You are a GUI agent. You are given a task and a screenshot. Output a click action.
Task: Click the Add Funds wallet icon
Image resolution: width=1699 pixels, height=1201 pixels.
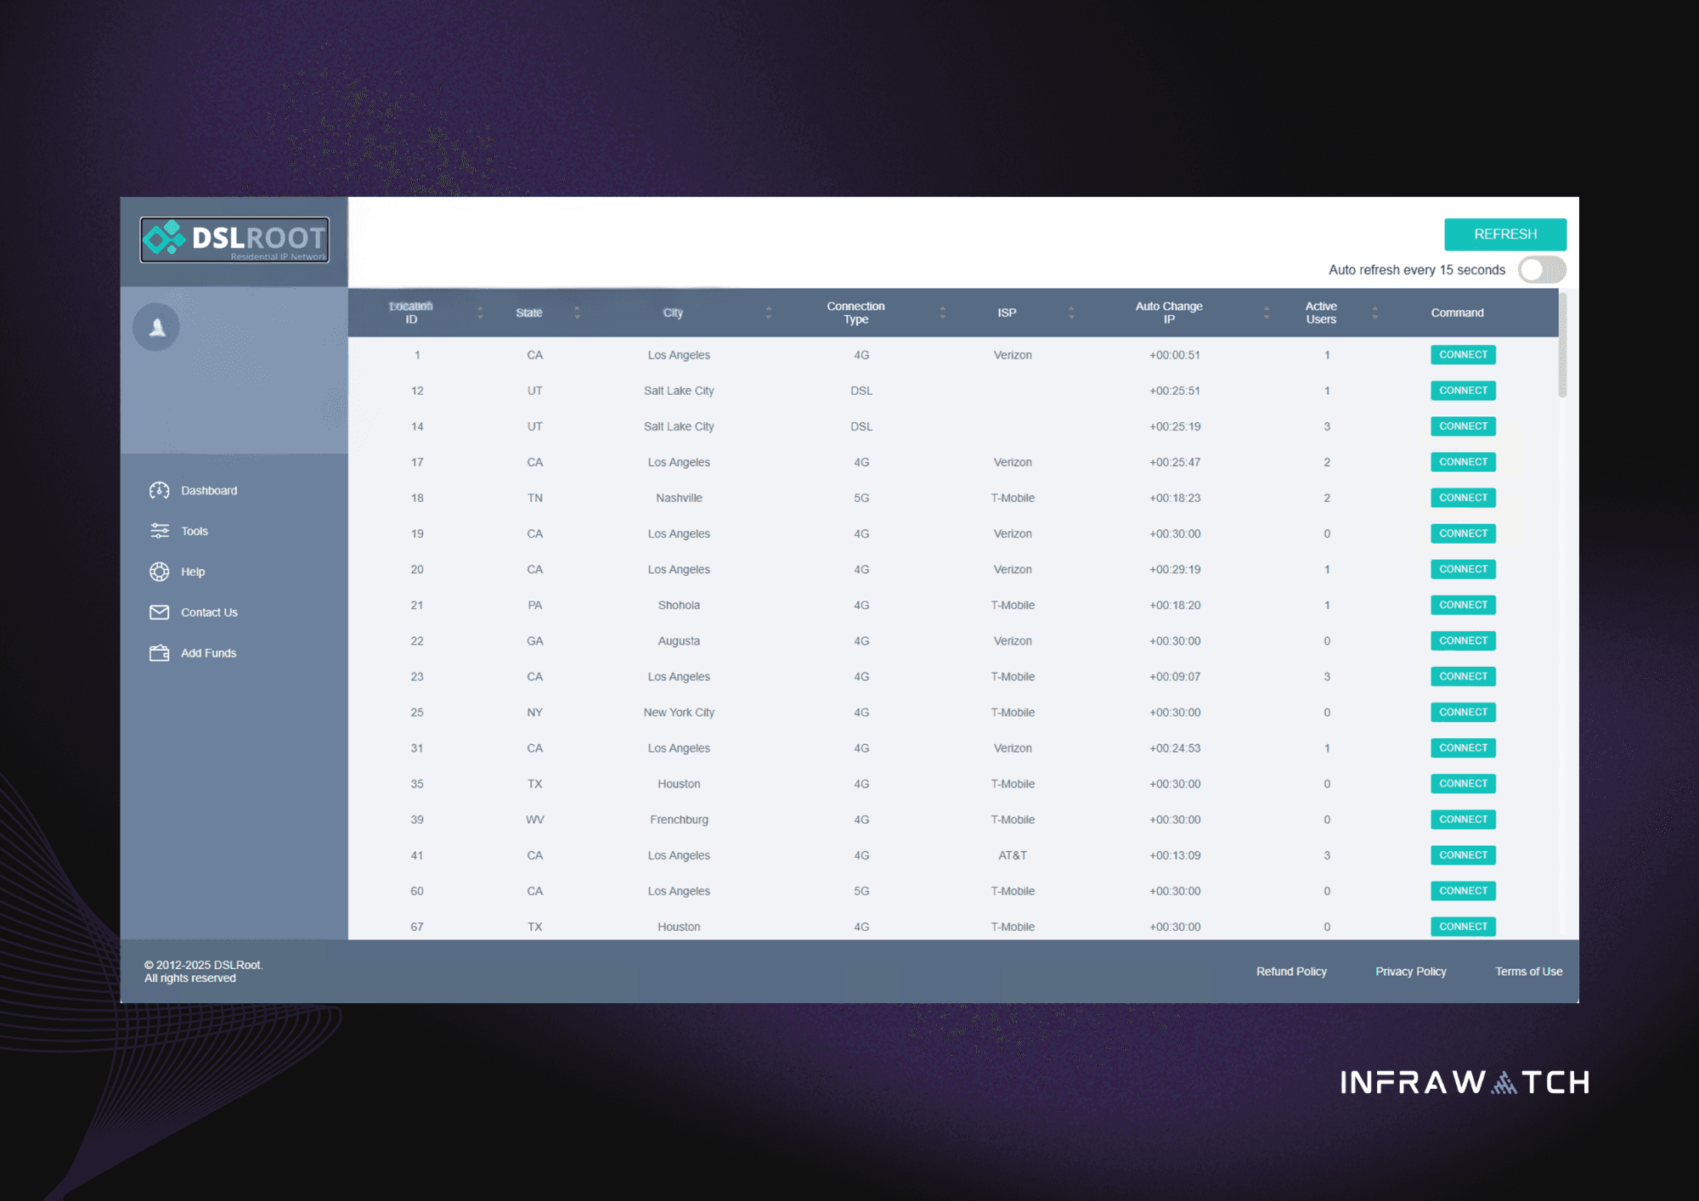click(159, 653)
